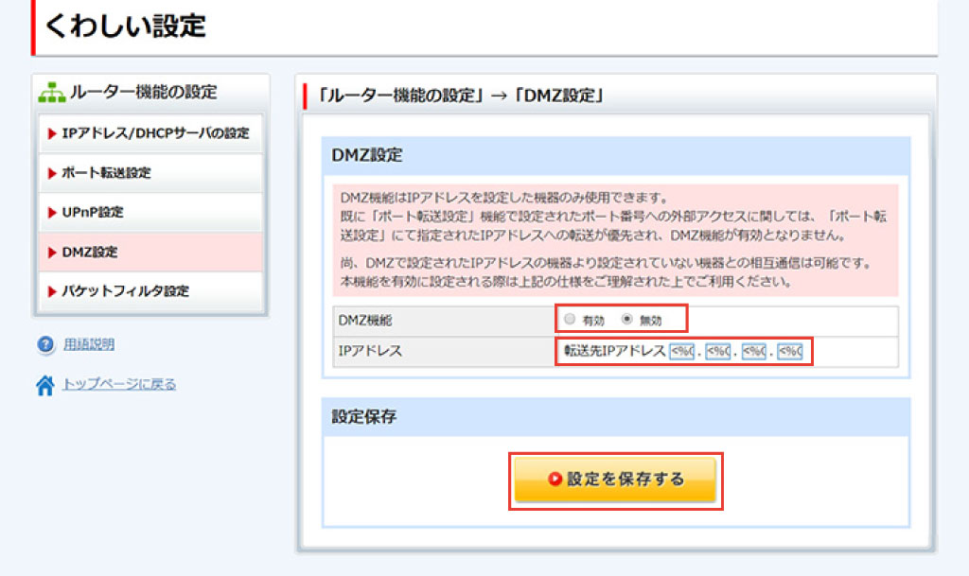Open パケットフィルタ設定 in sidebar
This screenshot has width=969, height=576.
click(125, 291)
